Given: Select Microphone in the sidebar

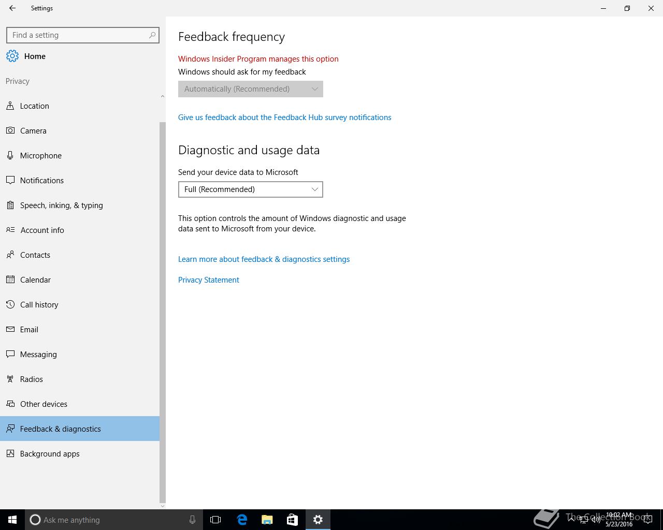Looking at the screenshot, I should point(80,155).
